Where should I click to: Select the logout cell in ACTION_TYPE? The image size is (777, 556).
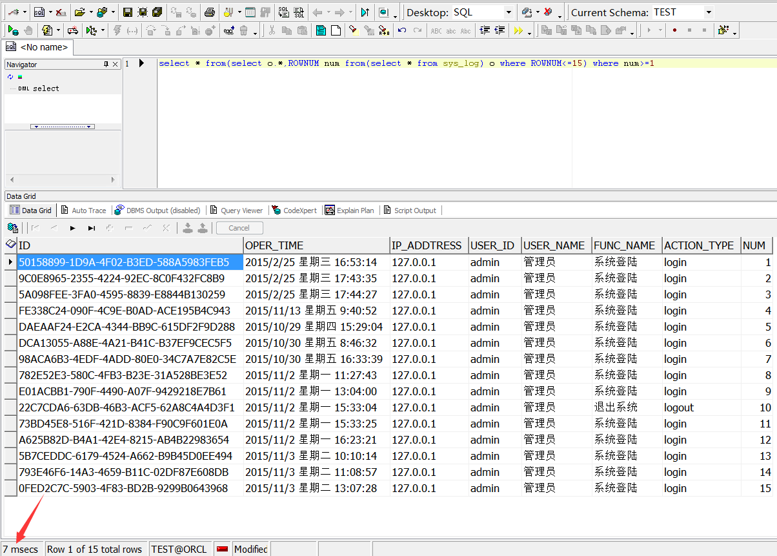click(701, 407)
